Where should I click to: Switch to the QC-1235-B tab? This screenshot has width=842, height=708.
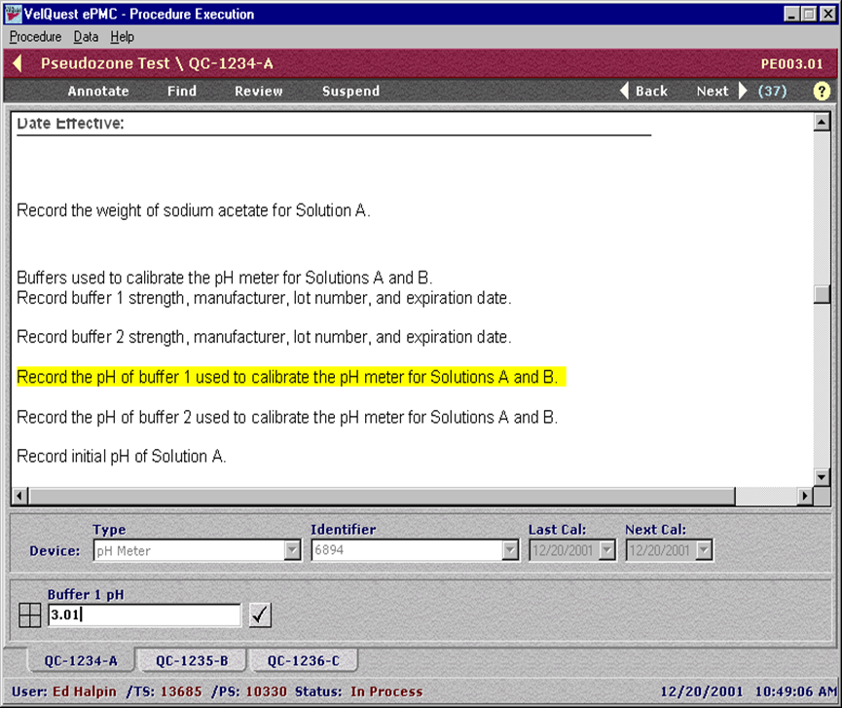(192, 660)
